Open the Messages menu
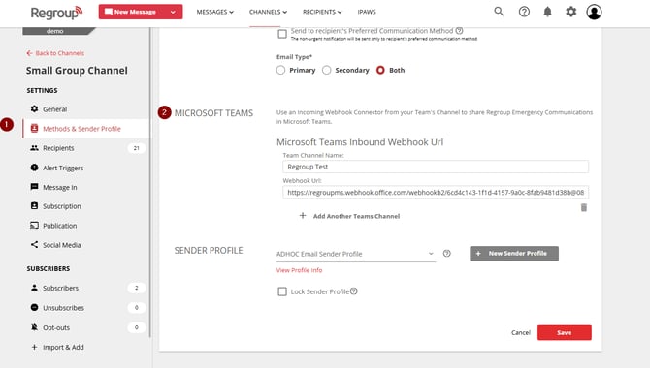Image resolution: width=650 pixels, height=368 pixels. (214, 12)
